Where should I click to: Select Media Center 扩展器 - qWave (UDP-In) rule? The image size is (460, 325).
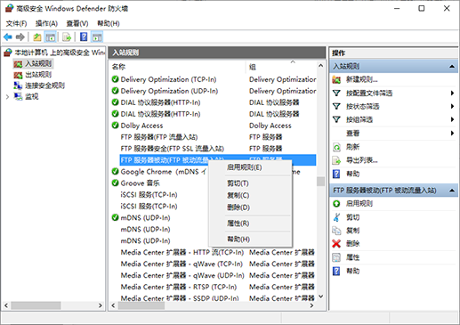182,275
